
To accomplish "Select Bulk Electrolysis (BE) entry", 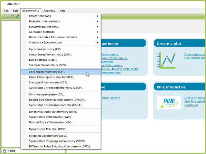I will (61, 60).
